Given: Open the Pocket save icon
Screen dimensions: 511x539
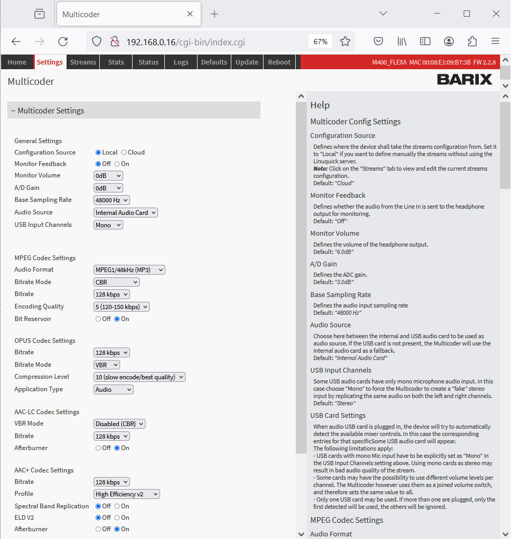Looking at the screenshot, I should pyautogui.click(x=379, y=42).
